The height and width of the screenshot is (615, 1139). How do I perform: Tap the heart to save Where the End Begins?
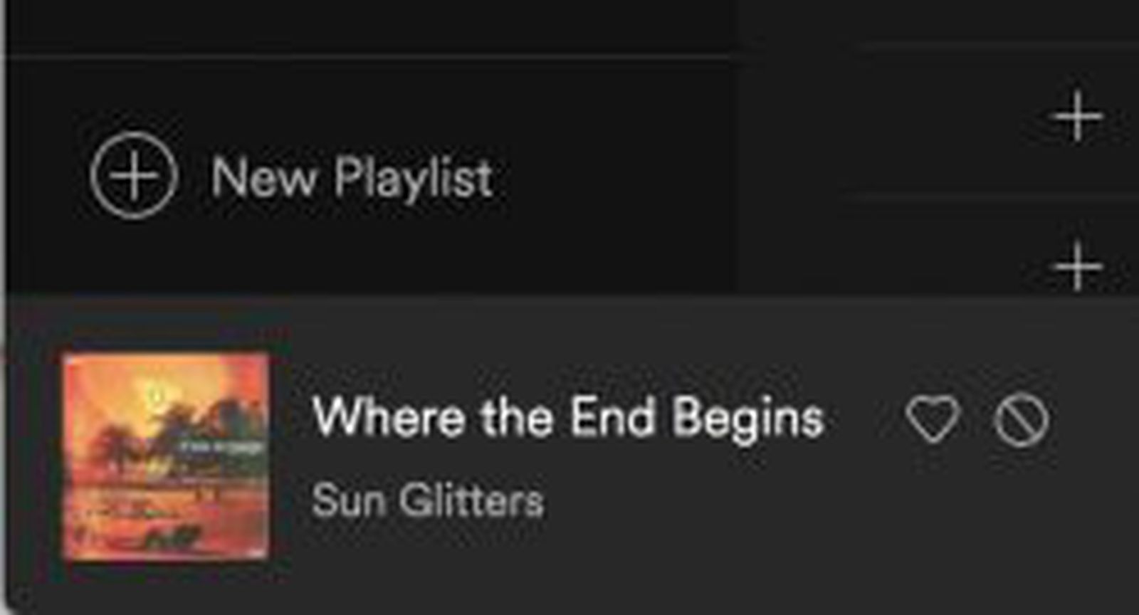pos(934,419)
